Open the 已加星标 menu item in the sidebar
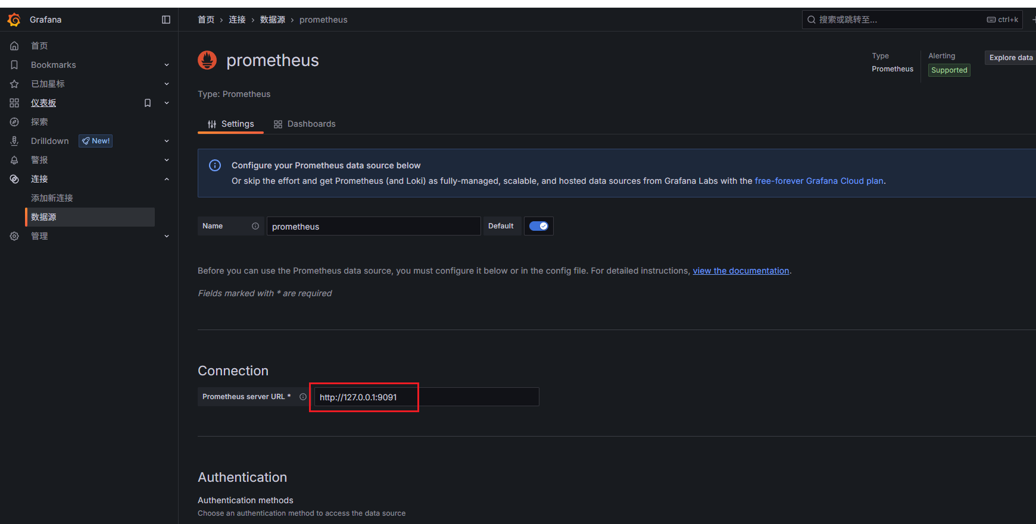The image size is (1036, 524). pos(48,84)
